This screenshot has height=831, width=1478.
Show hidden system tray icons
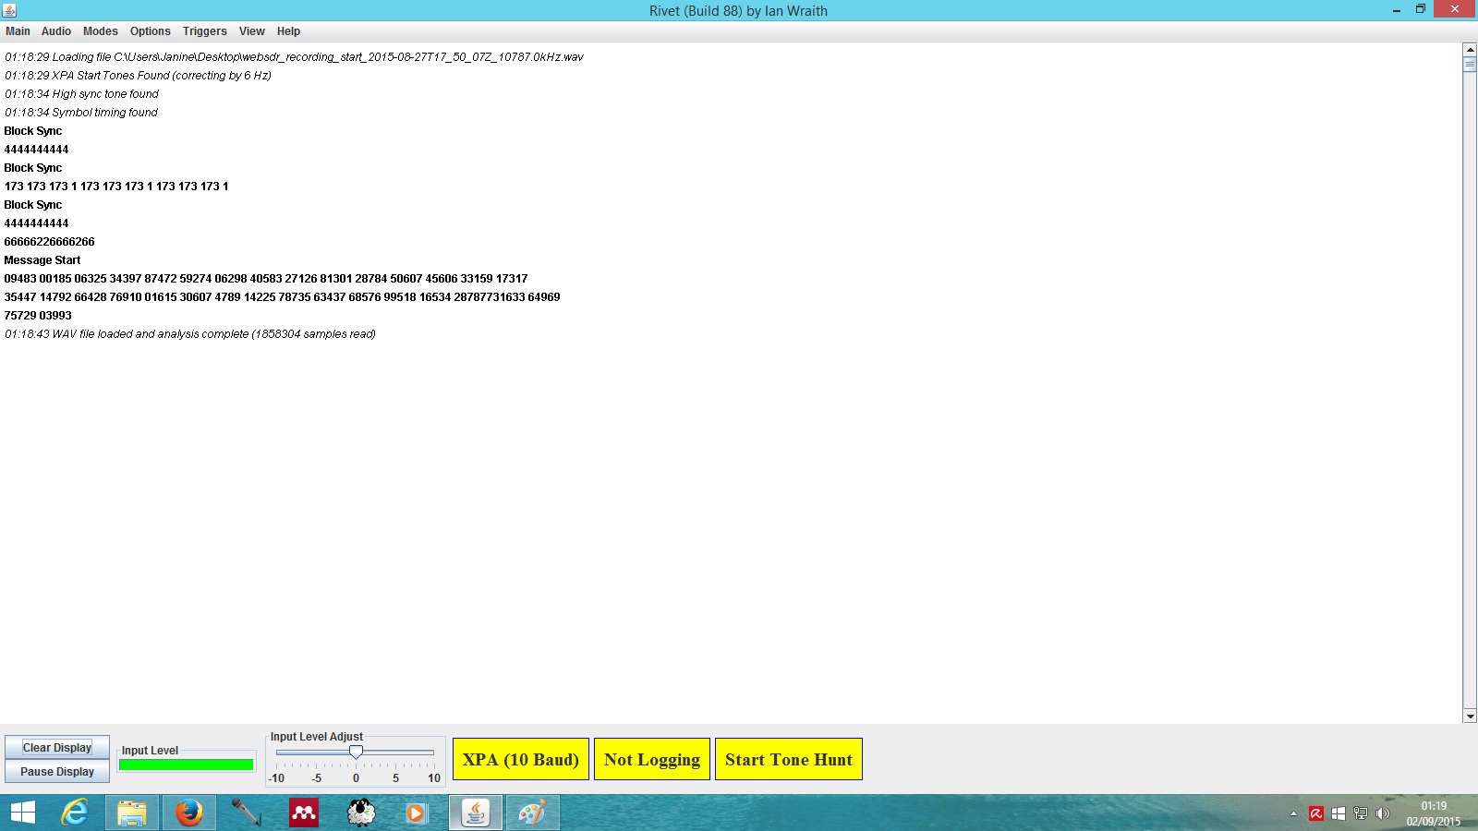(x=1293, y=813)
